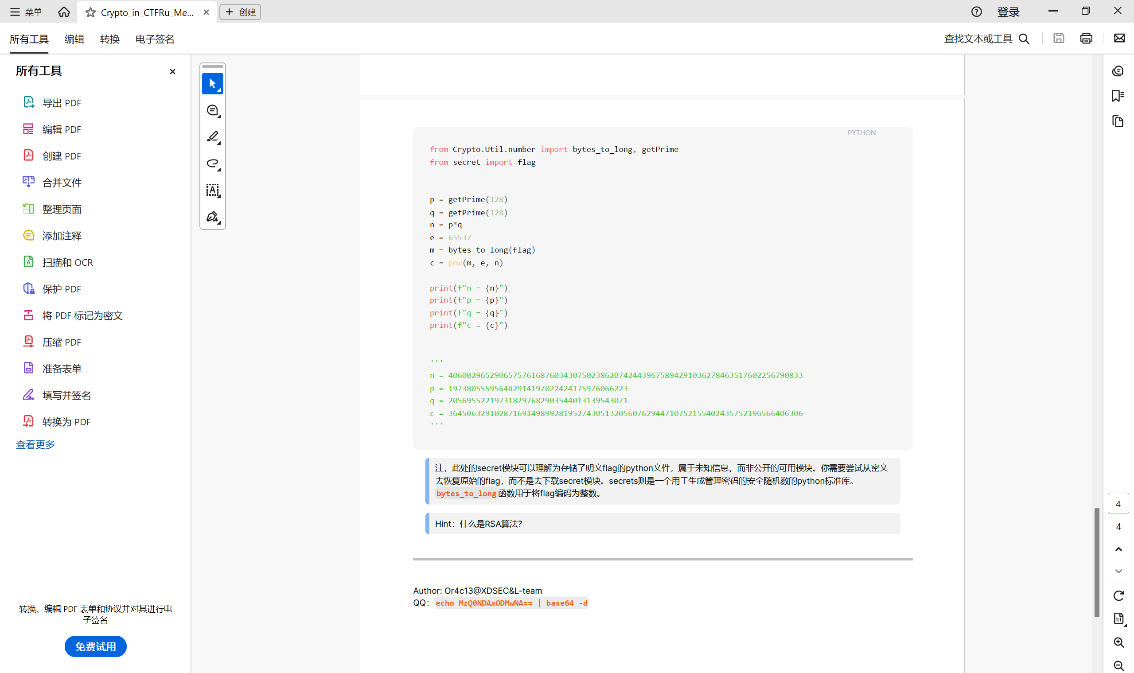
Task: Go to the next page arrow
Action: click(x=1118, y=572)
